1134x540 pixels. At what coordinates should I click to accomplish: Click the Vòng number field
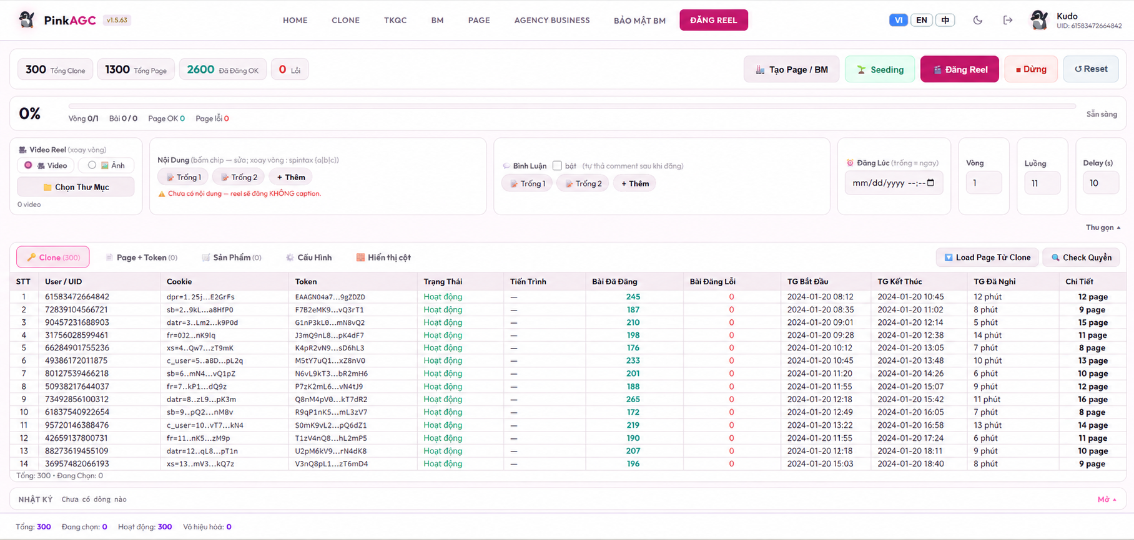click(984, 183)
